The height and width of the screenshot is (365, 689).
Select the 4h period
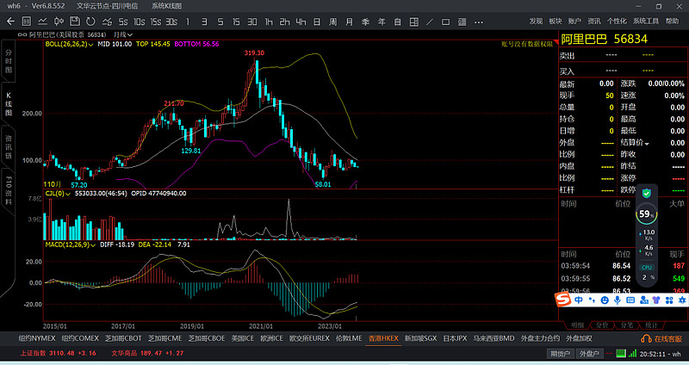[301, 22]
